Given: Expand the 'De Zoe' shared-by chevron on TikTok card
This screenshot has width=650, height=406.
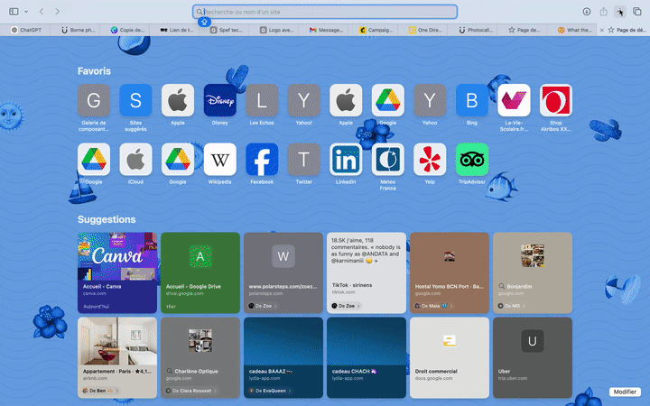Looking at the screenshot, I should 358,307.
